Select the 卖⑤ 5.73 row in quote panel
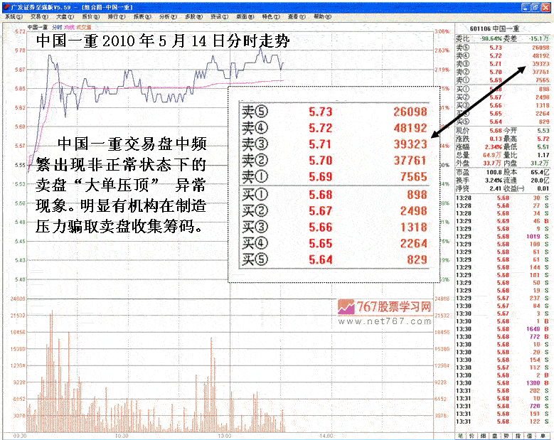The height and width of the screenshot is (440, 554). tap(503, 48)
